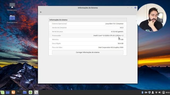Image resolution: width=170 pixels, height=95 pixels.
Task: Open the Linux Mint menu button
Action: coord(2,92)
